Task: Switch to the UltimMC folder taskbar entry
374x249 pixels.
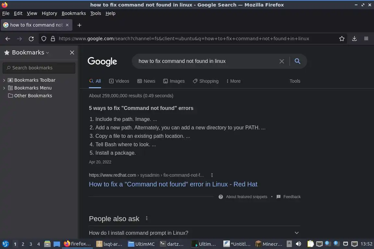Action: click(142, 244)
